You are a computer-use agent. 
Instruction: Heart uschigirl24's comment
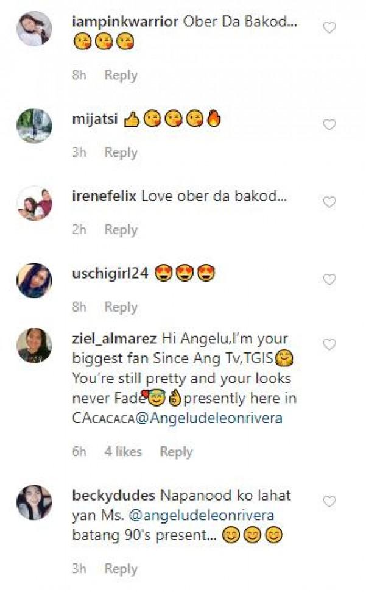point(329,280)
